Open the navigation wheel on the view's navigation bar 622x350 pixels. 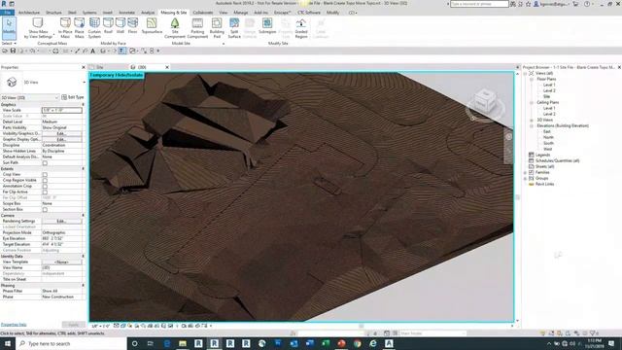[508, 136]
